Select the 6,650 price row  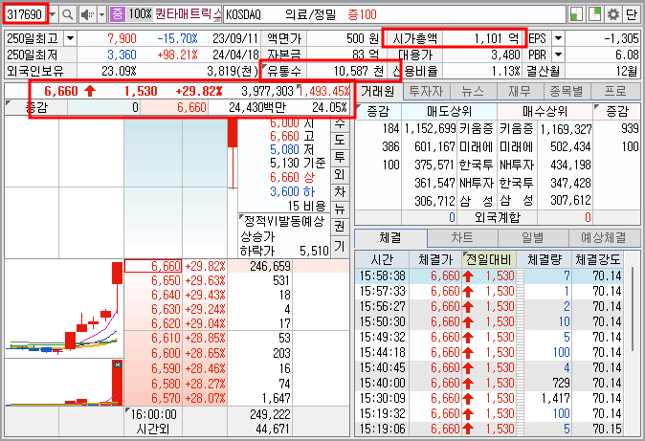(x=176, y=280)
